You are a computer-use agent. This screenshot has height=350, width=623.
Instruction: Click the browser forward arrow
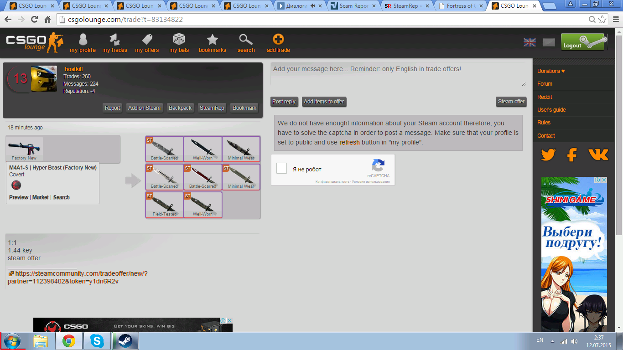21,20
